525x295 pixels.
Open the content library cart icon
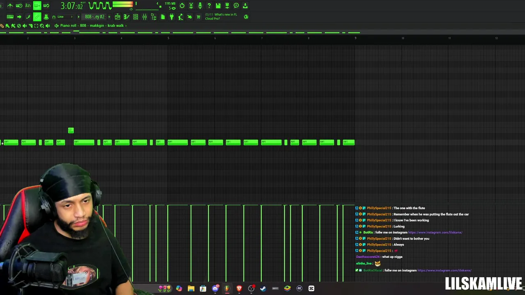point(199,17)
